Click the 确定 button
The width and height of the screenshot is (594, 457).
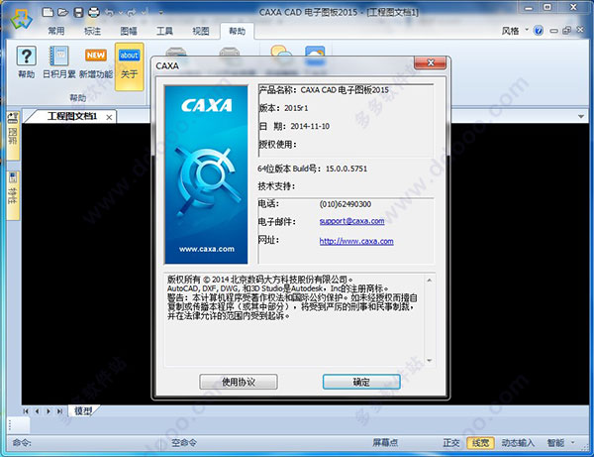(x=361, y=382)
